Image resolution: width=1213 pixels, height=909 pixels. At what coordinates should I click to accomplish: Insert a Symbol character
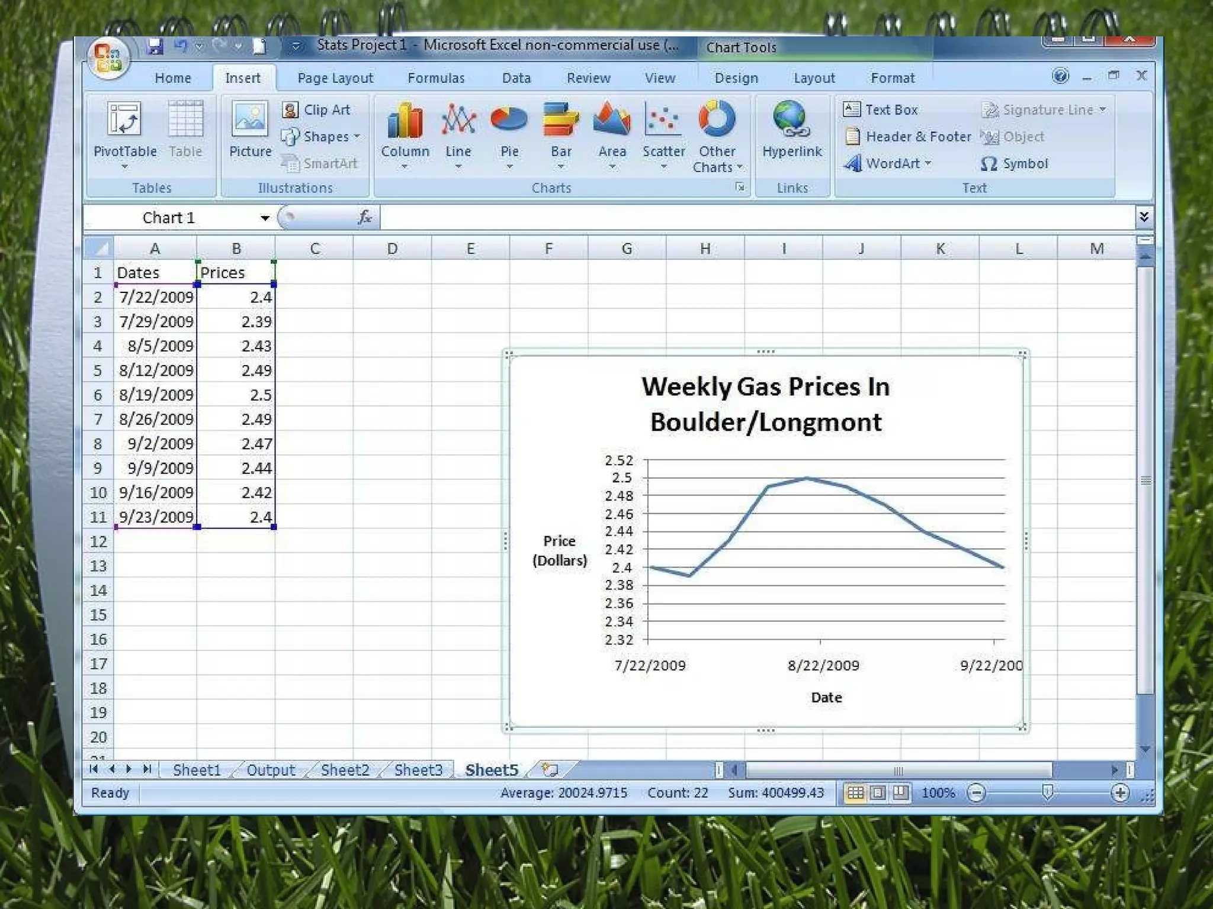pos(1015,164)
